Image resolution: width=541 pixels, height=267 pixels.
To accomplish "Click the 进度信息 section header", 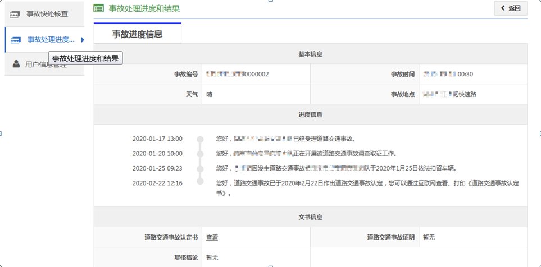I will tap(310, 114).
